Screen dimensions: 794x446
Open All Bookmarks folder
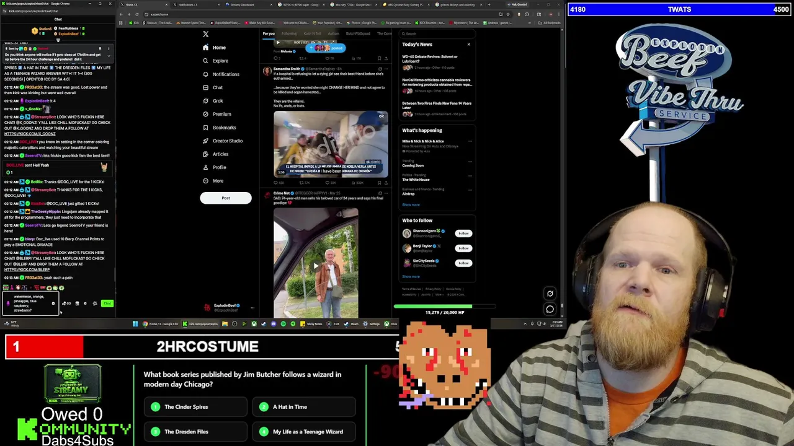tap(549, 23)
